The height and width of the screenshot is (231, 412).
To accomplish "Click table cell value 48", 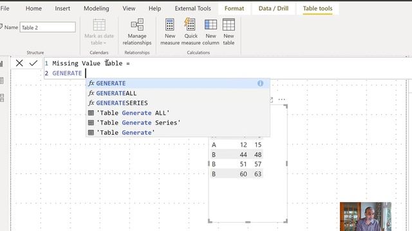I will coord(257,155).
